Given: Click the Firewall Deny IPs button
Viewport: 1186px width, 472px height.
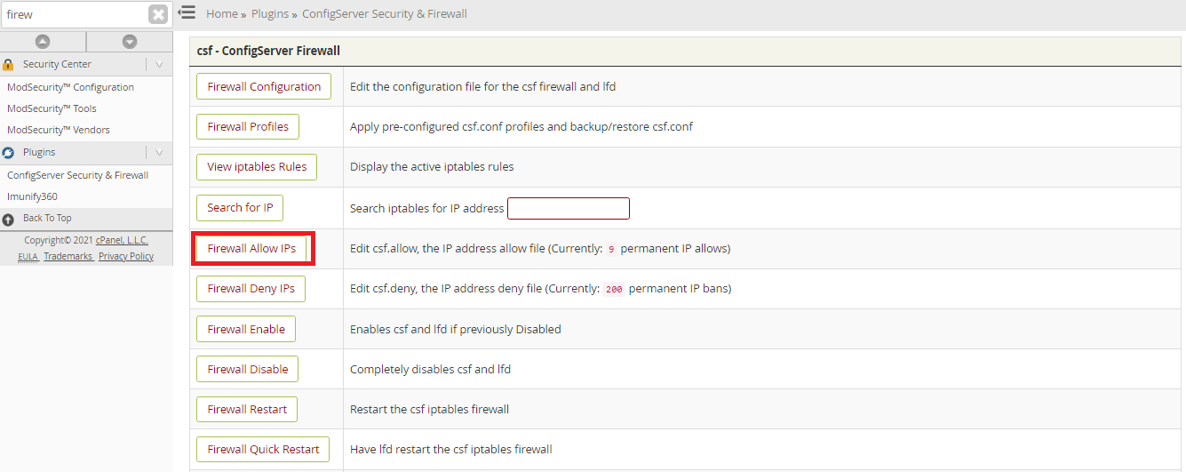Looking at the screenshot, I should pyautogui.click(x=251, y=288).
